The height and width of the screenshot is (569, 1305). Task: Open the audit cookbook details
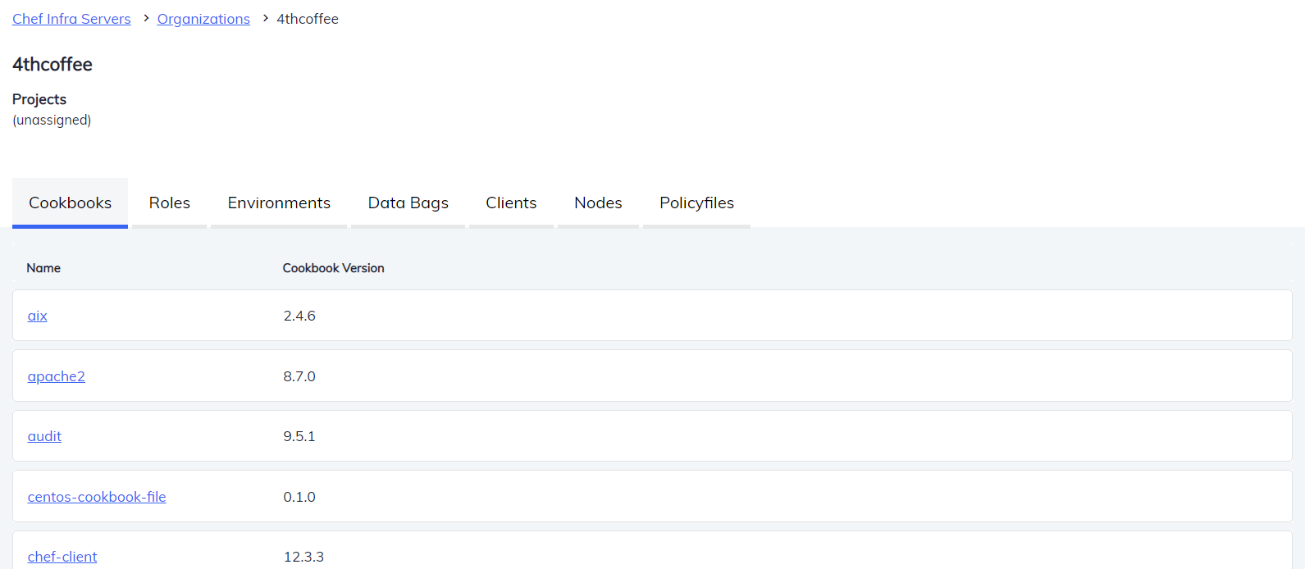pyautogui.click(x=44, y=436)
